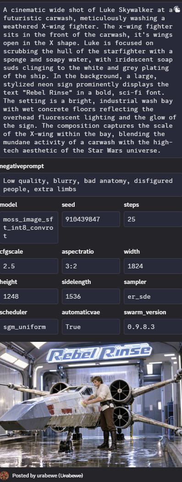The width and height of the screenshot is (182, 482).
Task: Click the automaticvae field label
Action: 81,312
